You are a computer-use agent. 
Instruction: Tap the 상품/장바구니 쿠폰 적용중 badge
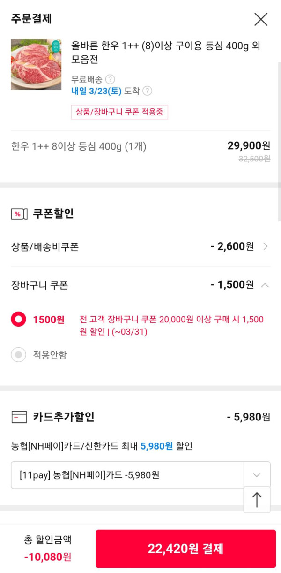pos(119,112)
